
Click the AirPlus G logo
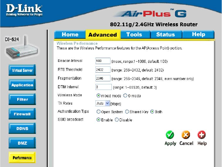click(x=150, y=14)
